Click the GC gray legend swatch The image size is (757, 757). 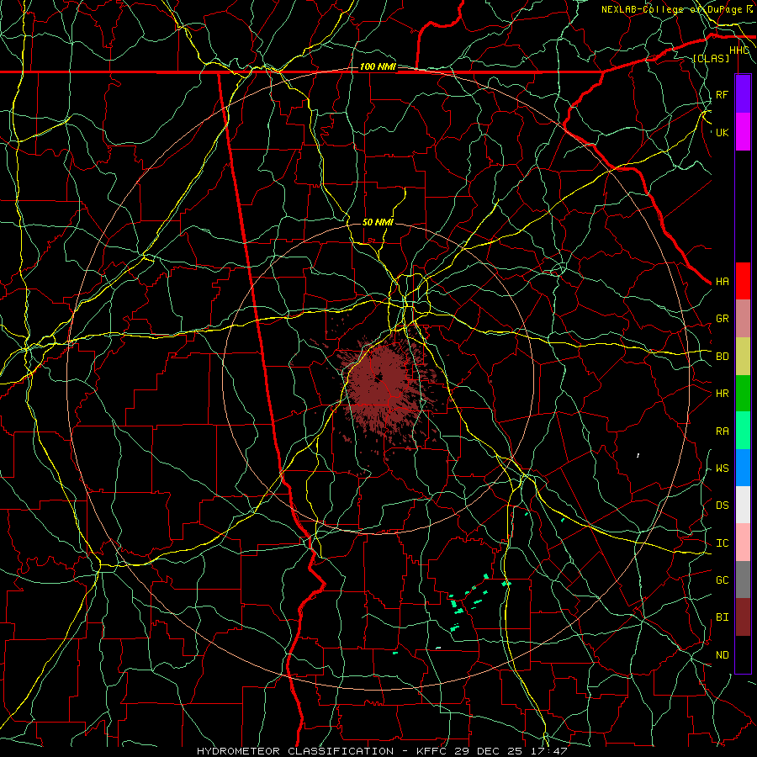click(x=743, y=580)
